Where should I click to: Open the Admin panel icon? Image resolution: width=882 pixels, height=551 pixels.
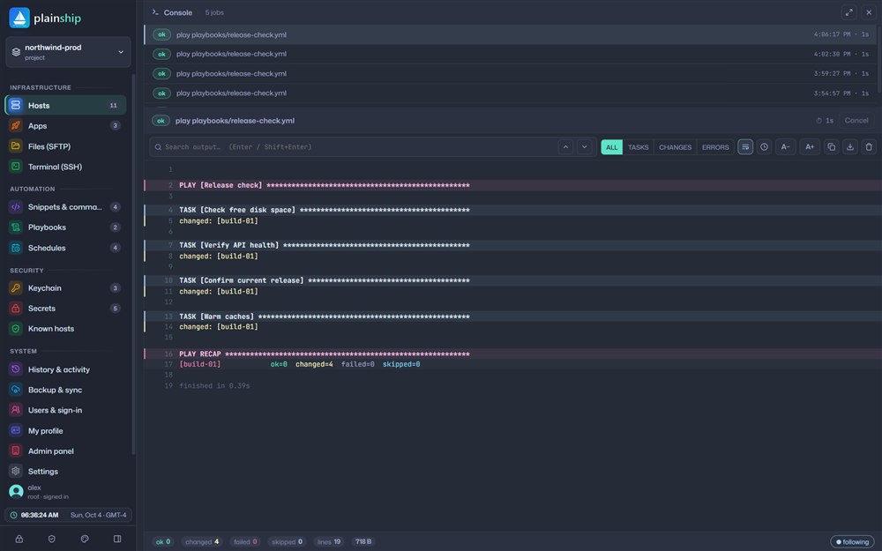click(x=16, y=450)
